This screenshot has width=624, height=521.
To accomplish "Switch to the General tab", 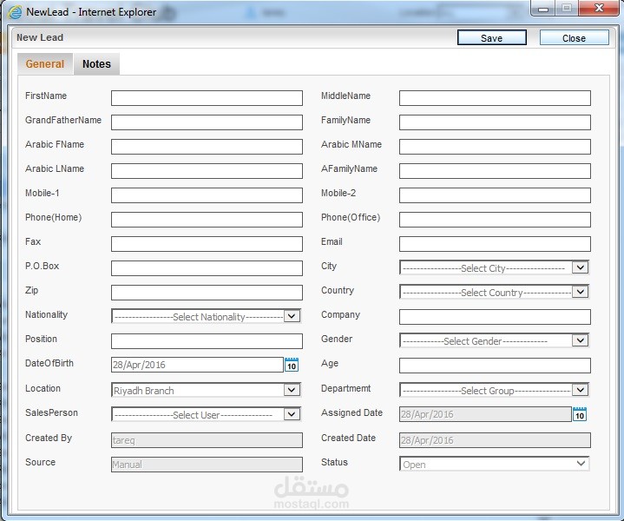I will pyautogui.click(x=45, y=63).
